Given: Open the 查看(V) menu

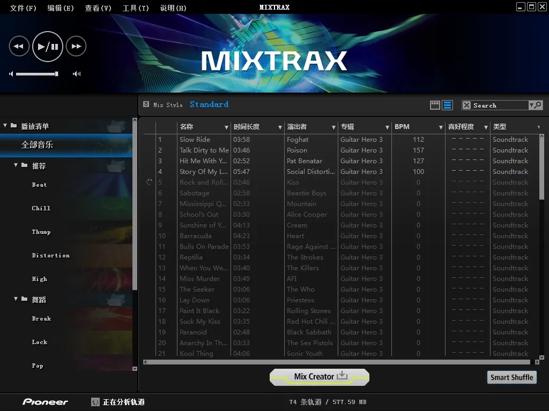Looking at the screenshot, I should (98, 7).
